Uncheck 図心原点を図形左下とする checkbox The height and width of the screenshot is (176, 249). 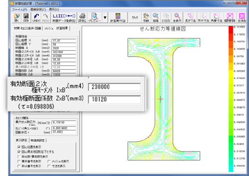(19, 152)
